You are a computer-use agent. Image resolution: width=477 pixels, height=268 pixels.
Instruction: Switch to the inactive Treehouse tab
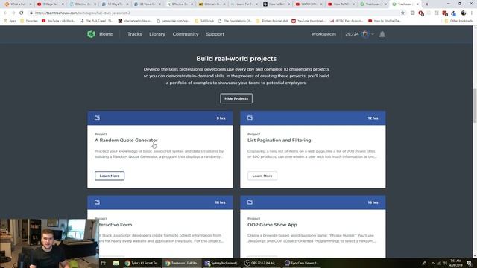373,4
